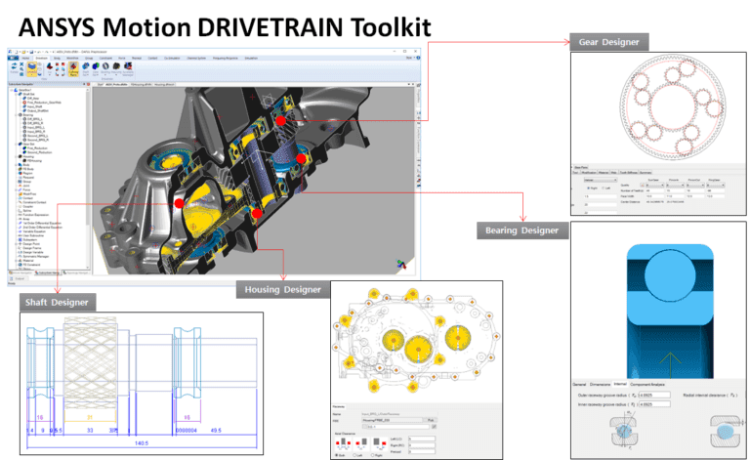Open the Output tab at bottom

pos(20,278)
